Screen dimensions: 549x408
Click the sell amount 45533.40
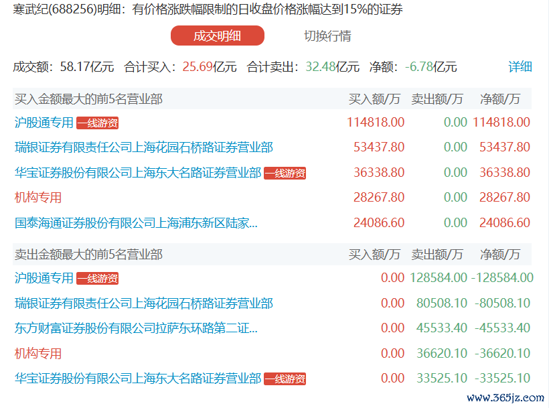point(441,328)
